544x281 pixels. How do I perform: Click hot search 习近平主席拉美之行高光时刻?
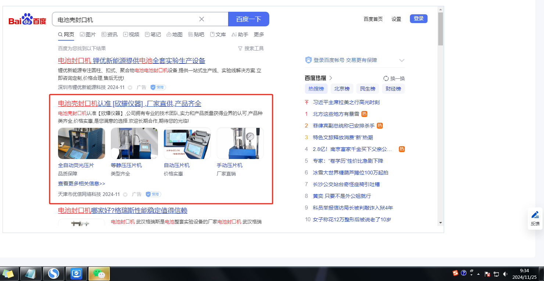pos(346,102)
